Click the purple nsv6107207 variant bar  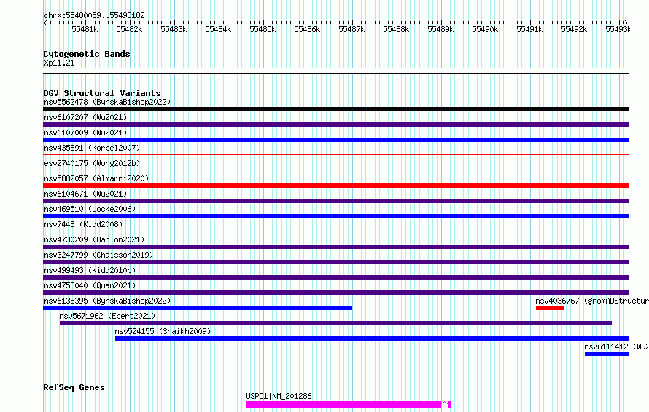(335, 124)
